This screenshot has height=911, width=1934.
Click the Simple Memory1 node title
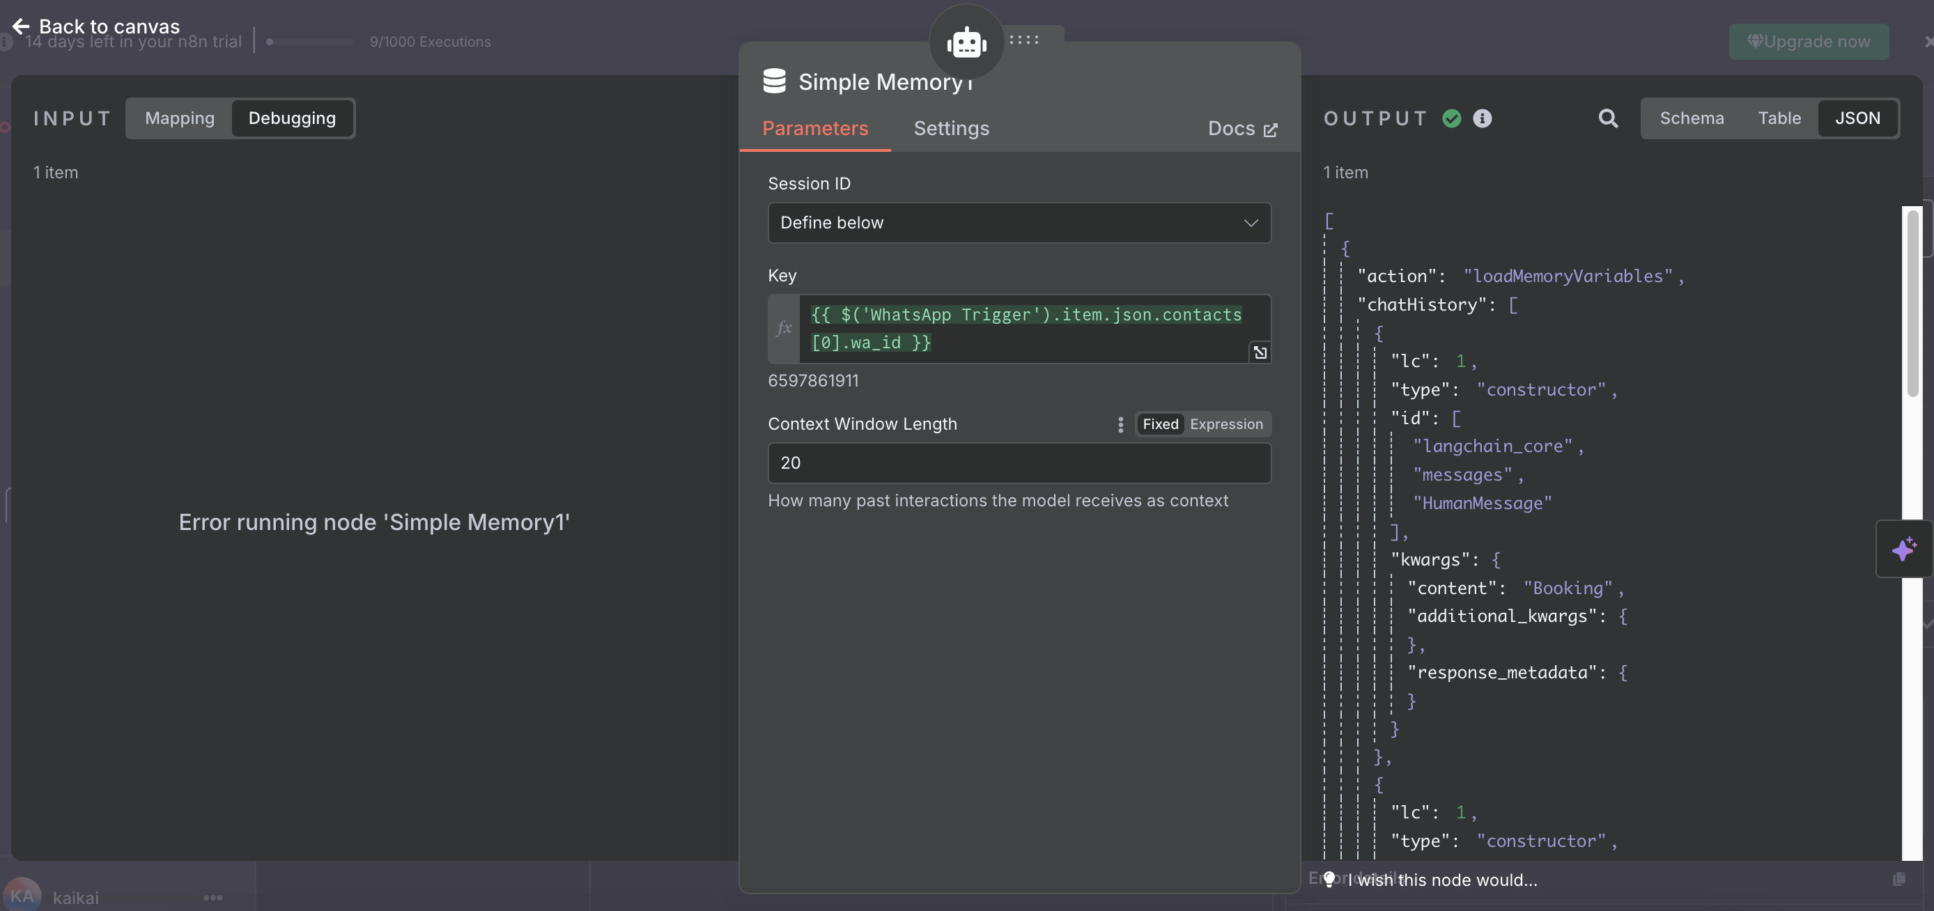(885, 81)
